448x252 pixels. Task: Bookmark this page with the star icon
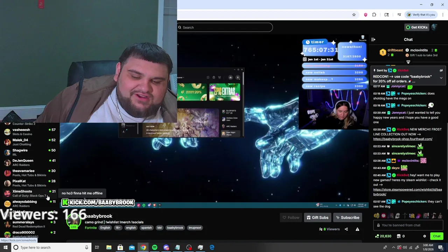click(x=354, y=15)
